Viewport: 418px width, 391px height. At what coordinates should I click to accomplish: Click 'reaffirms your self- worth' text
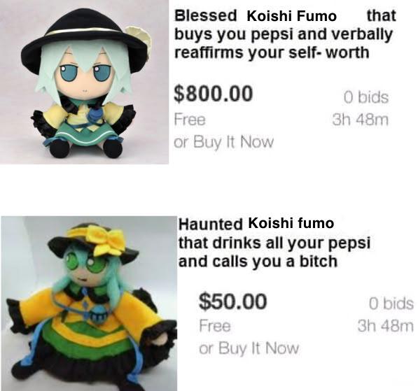272,52
